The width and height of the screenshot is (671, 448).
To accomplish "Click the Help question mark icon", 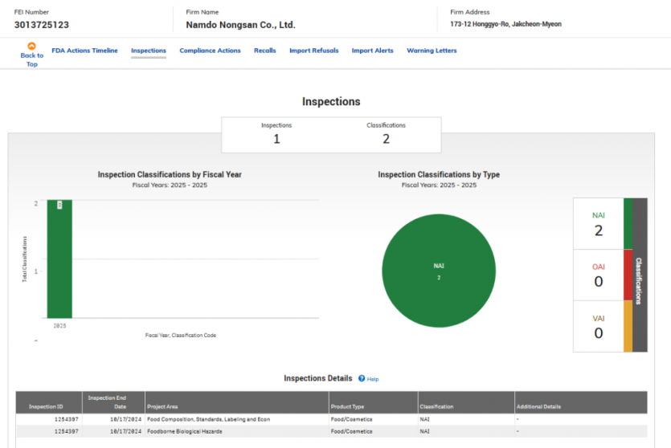I will 362,378.
